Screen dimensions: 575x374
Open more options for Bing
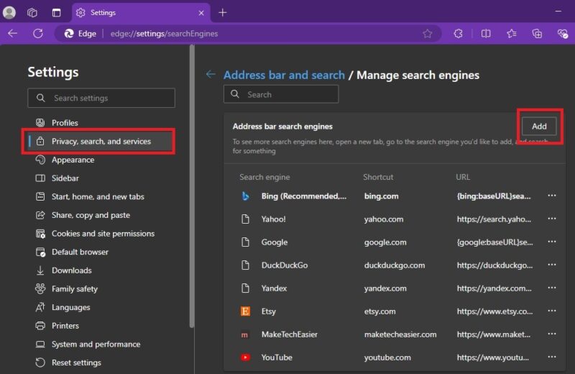tap(552, 196)
